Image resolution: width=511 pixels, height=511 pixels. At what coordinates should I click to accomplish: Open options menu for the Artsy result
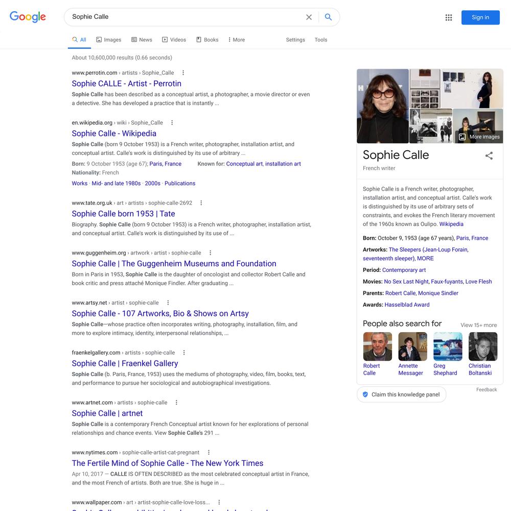(x=168, y=303)
